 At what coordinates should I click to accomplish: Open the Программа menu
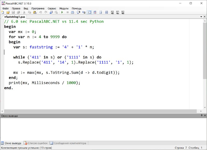(38, 9)
